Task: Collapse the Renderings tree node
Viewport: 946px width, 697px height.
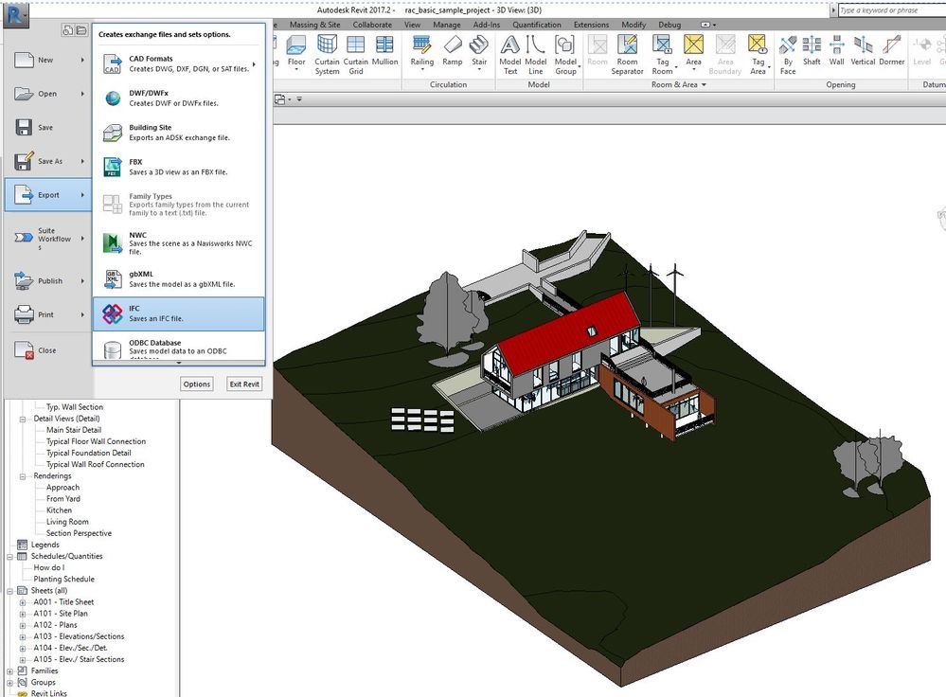Action: pyautogui.click(x=23, y=476)
